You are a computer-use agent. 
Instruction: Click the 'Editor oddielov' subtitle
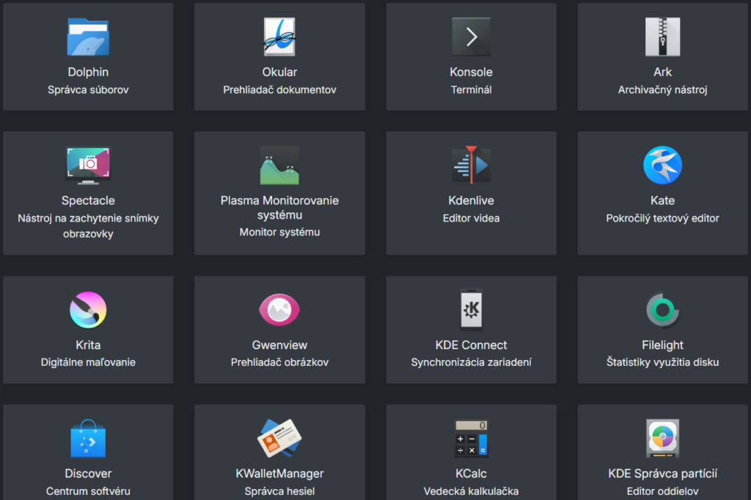tap(663, 491)
